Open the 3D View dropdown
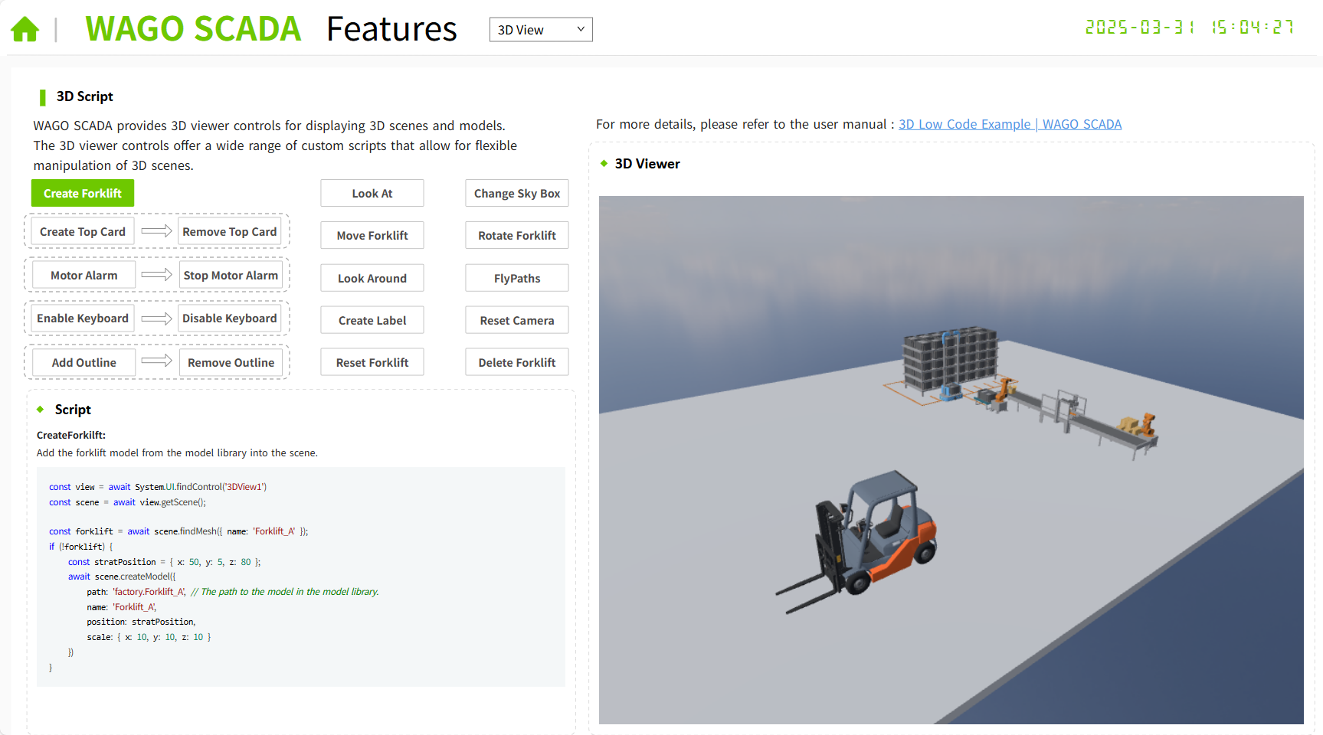Viewport: 1323px width, 735px height. pos(540,30)
